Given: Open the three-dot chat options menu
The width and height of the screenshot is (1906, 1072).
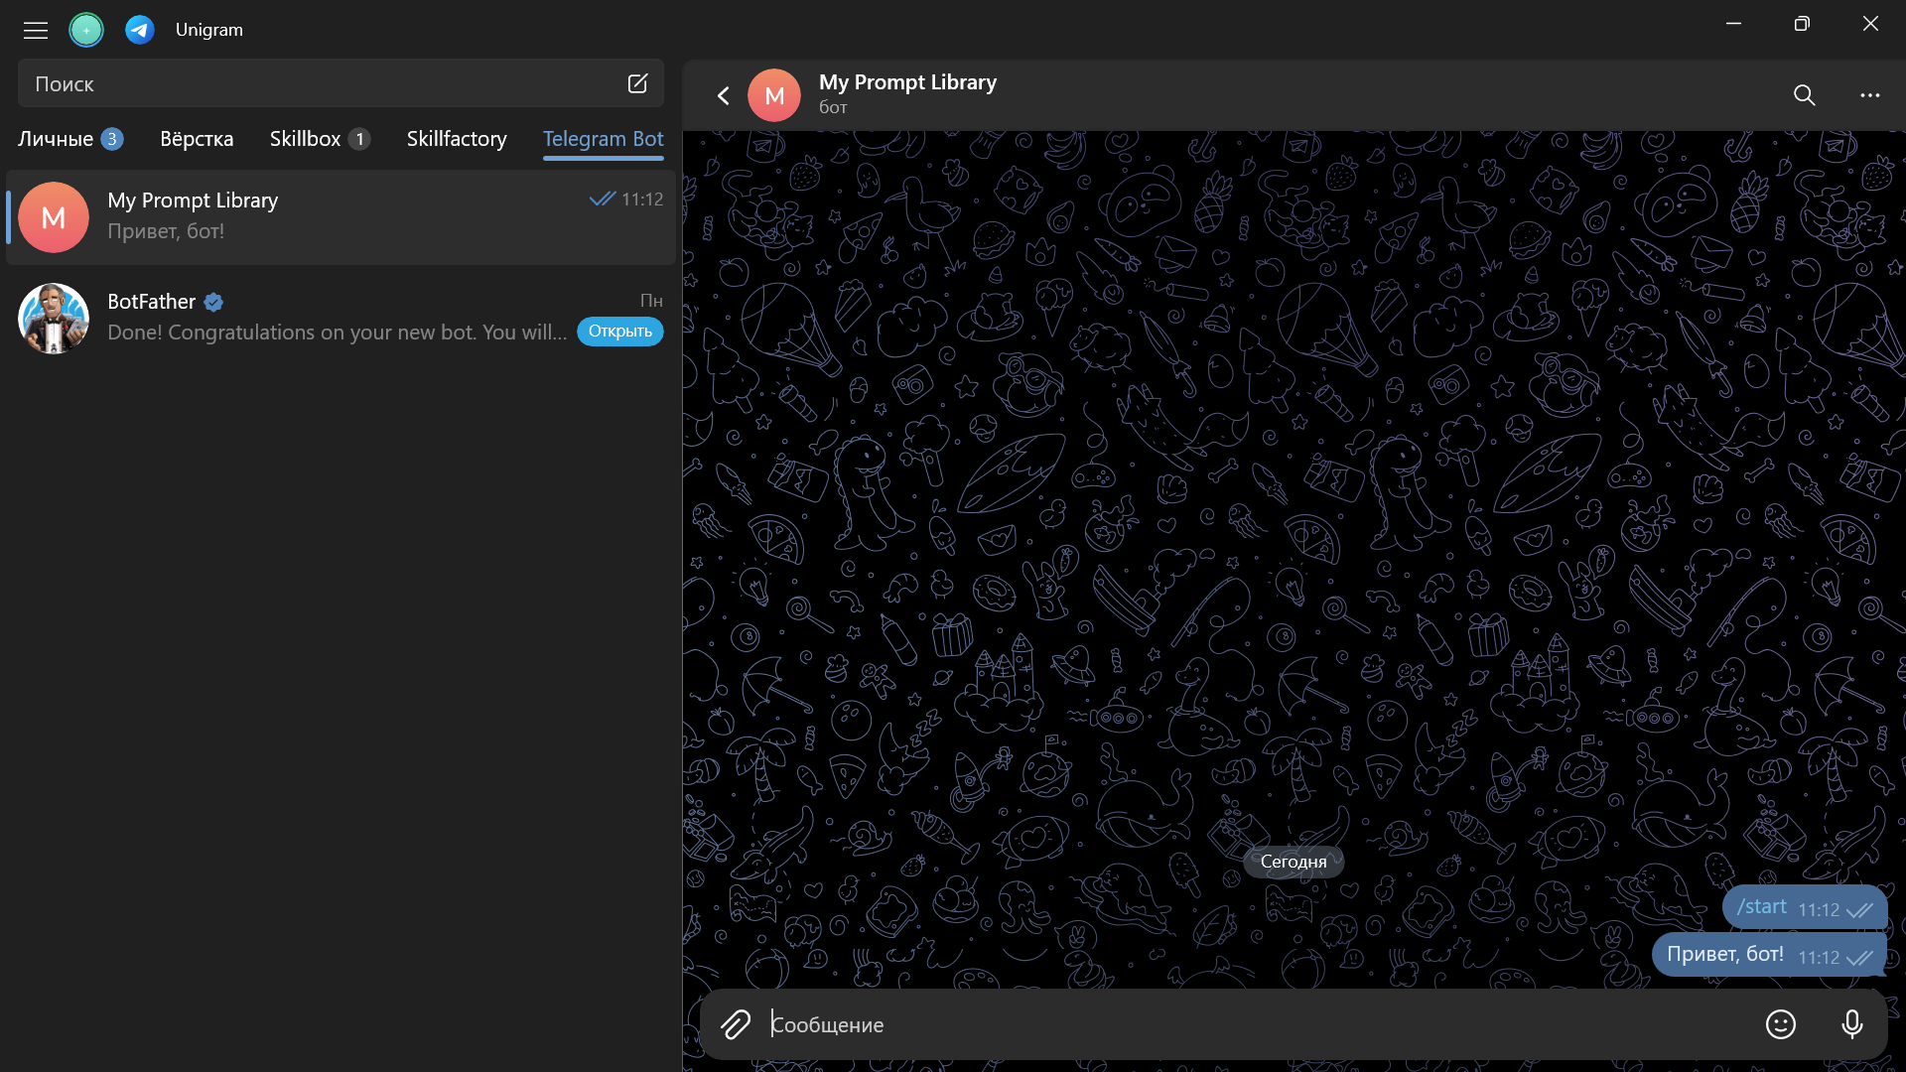Looking at the screenshot, I should (x=1869, y=95).
